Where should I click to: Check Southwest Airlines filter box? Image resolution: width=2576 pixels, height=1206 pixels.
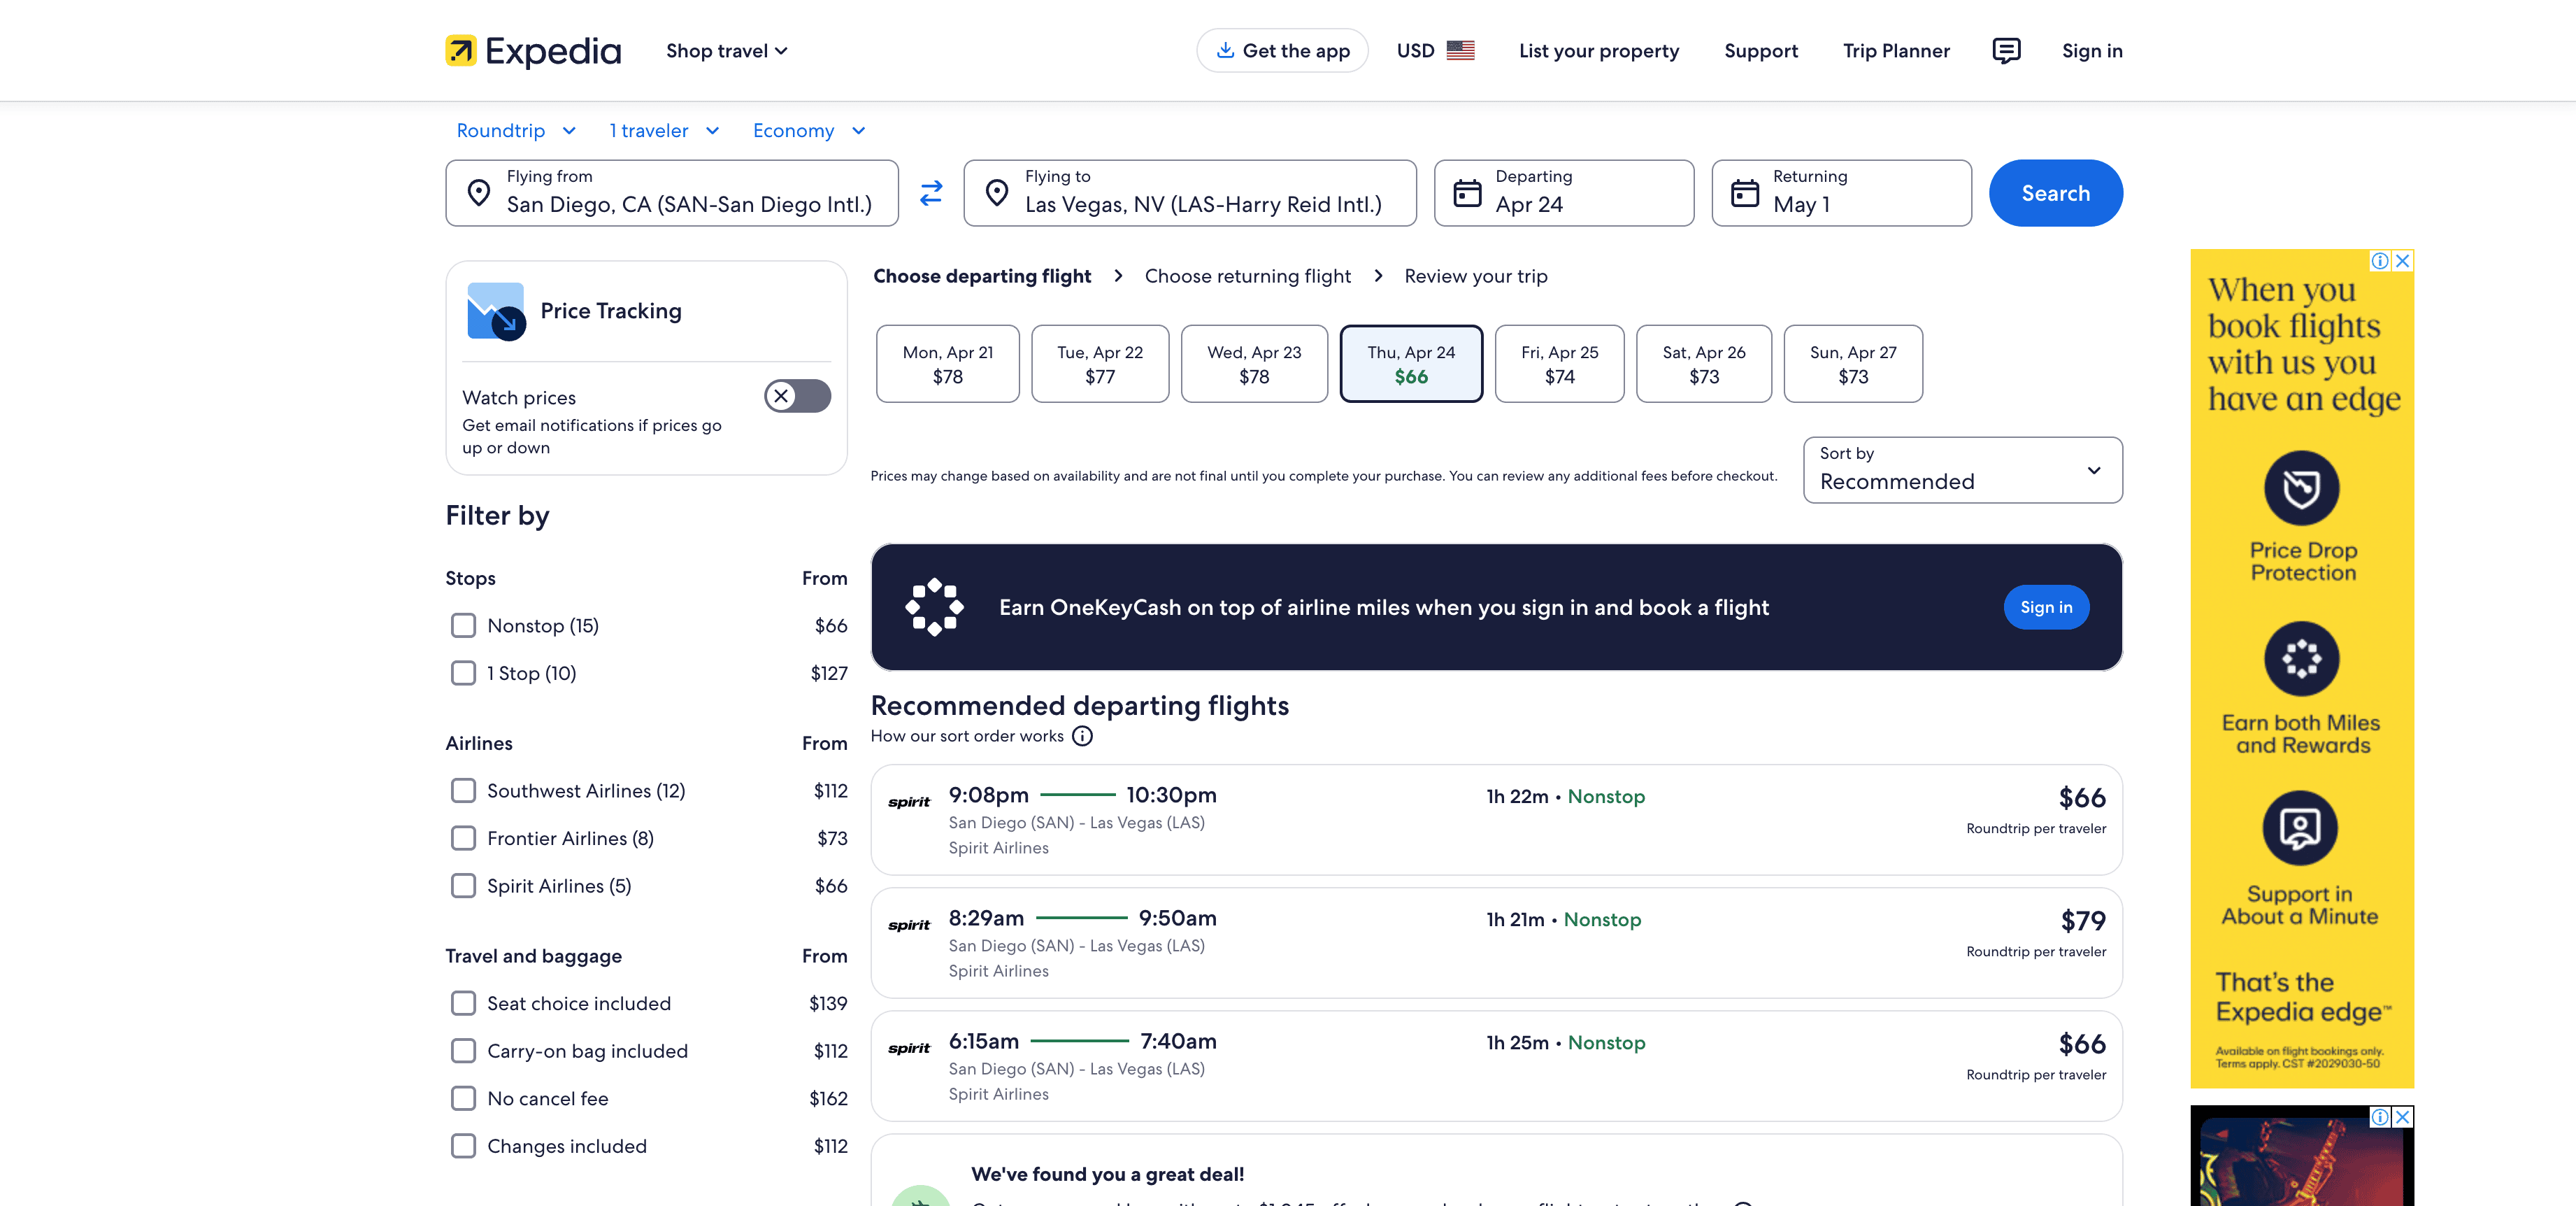click(x=463, y=790)
